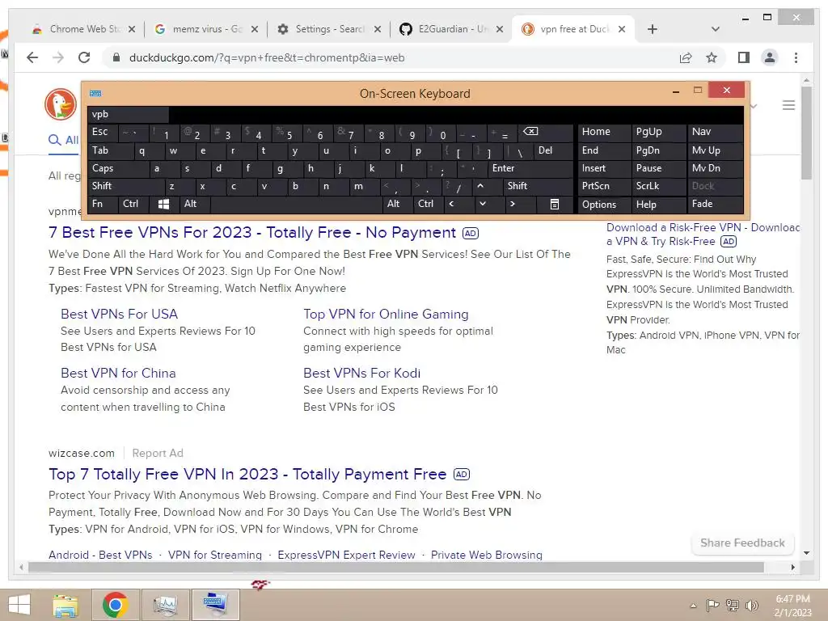Open the system monitor taskbar icon

pos(165,605)
